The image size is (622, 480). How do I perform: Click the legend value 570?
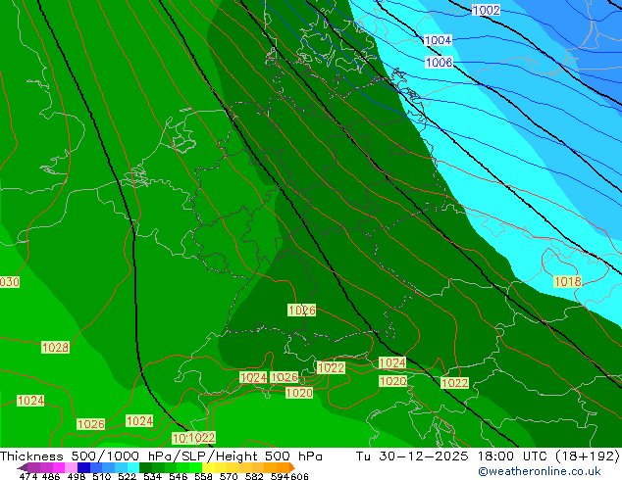click(229, 476)
